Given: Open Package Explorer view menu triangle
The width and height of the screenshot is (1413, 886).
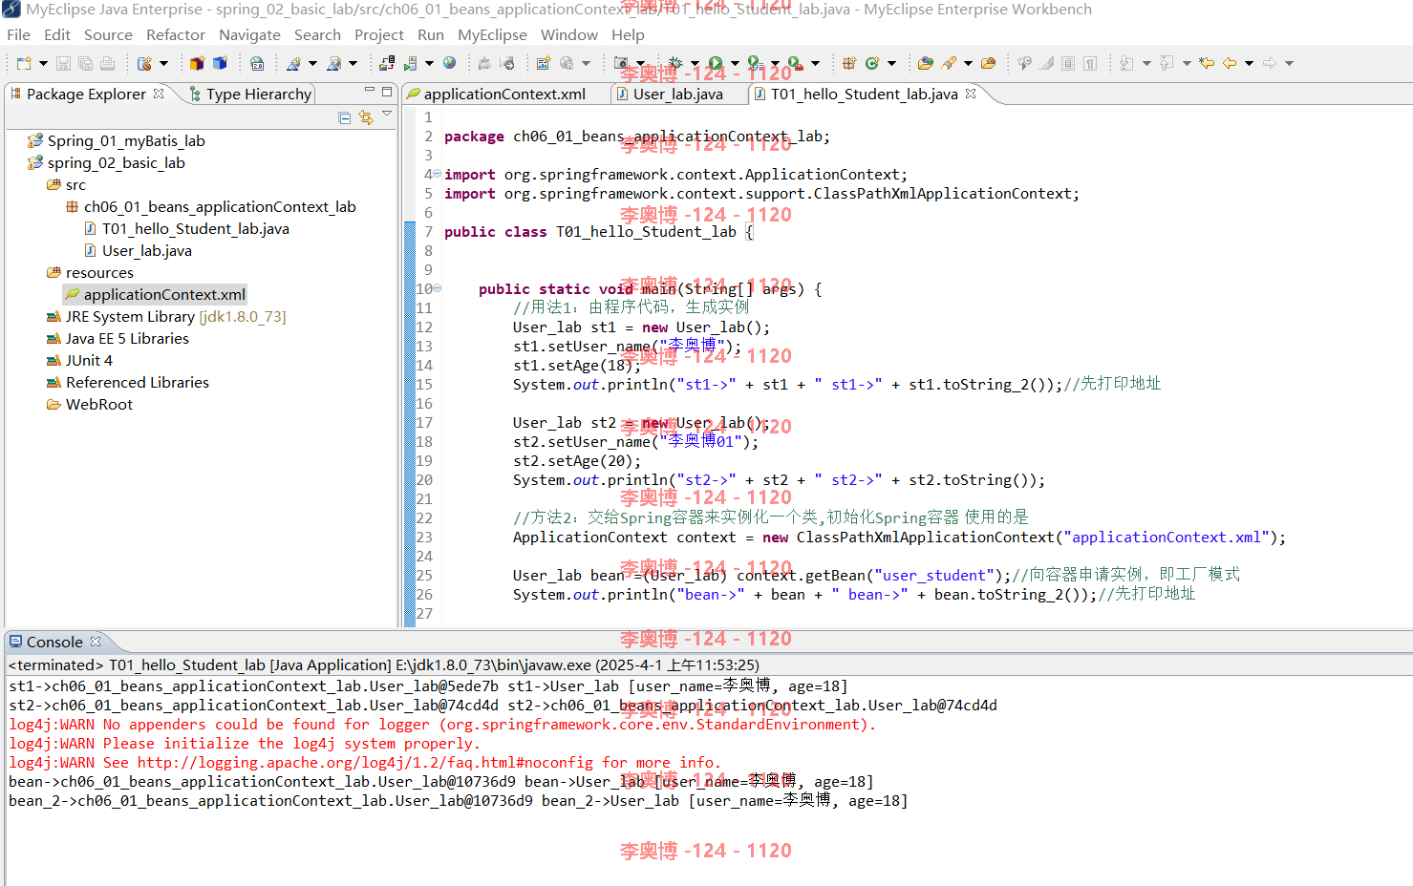Looking at the screenshot, I should pos(387,114).
